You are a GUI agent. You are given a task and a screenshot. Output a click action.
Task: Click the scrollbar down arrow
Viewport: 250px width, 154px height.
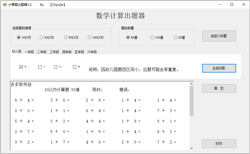(192, 148)
